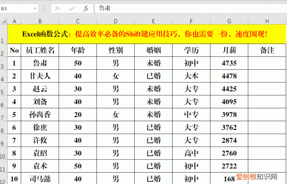
Task: Click the 备注 header cell
Action: coord(267,50)
